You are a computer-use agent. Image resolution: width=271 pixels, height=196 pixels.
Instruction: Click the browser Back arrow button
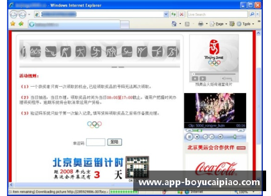coord(14,15)
